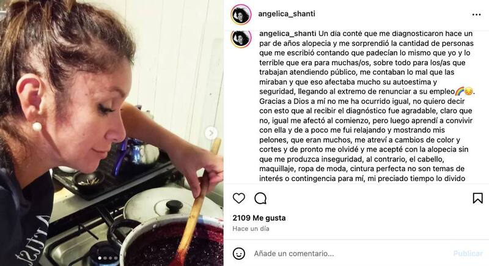Screen dimensions: 489x266
Task: Open the three-dot more options menu
Action: pos(476,15)
